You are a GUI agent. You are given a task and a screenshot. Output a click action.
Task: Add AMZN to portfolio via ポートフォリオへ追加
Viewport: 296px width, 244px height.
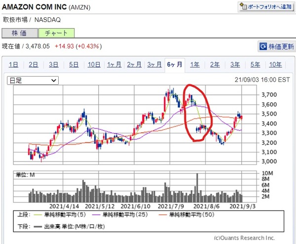[x=266, y=7]
